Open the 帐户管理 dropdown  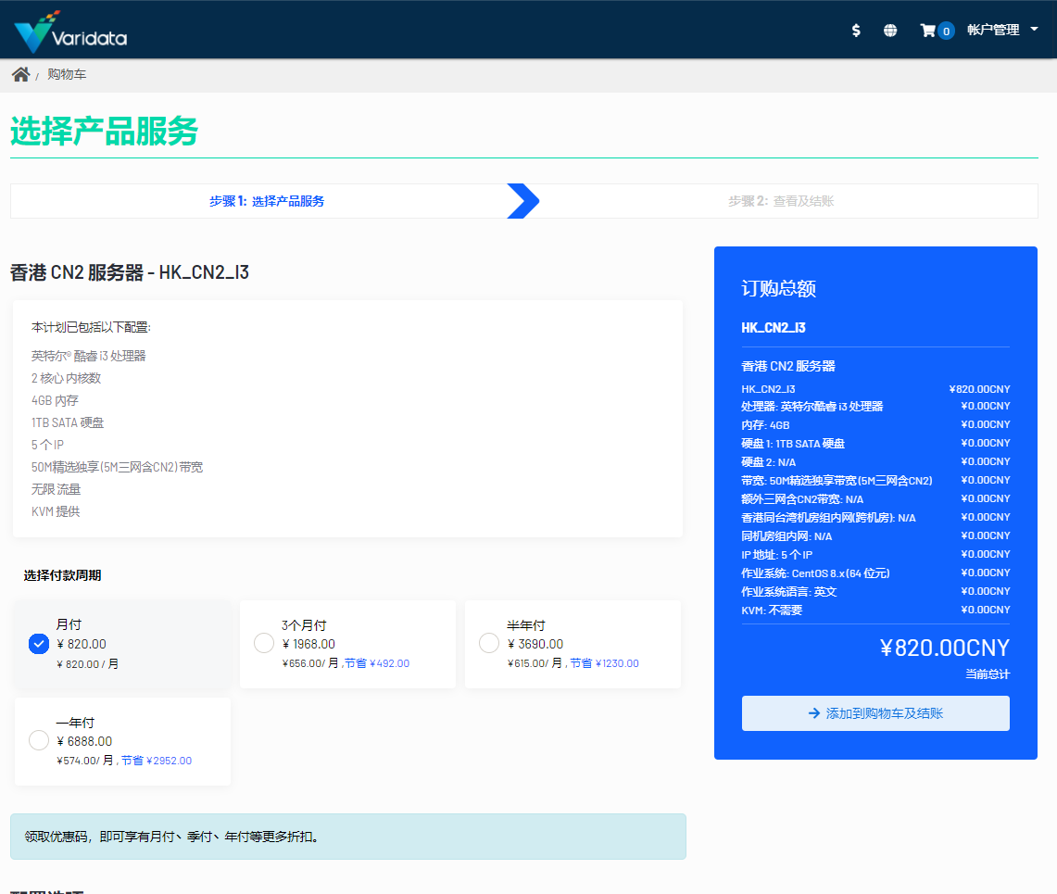tap(996, 30)
